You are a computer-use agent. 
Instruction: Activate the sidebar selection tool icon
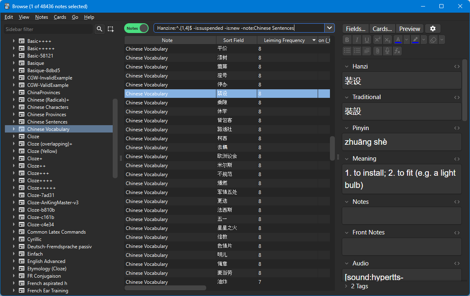coord(111,29)
